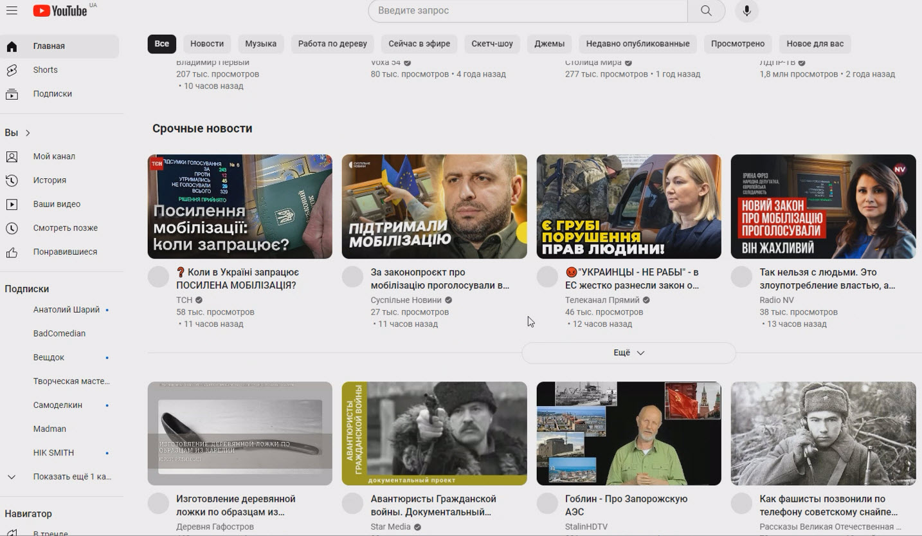Expand Показать ещё 1 канал
Screen dimensions: 922x536
[x=59, y=477]
